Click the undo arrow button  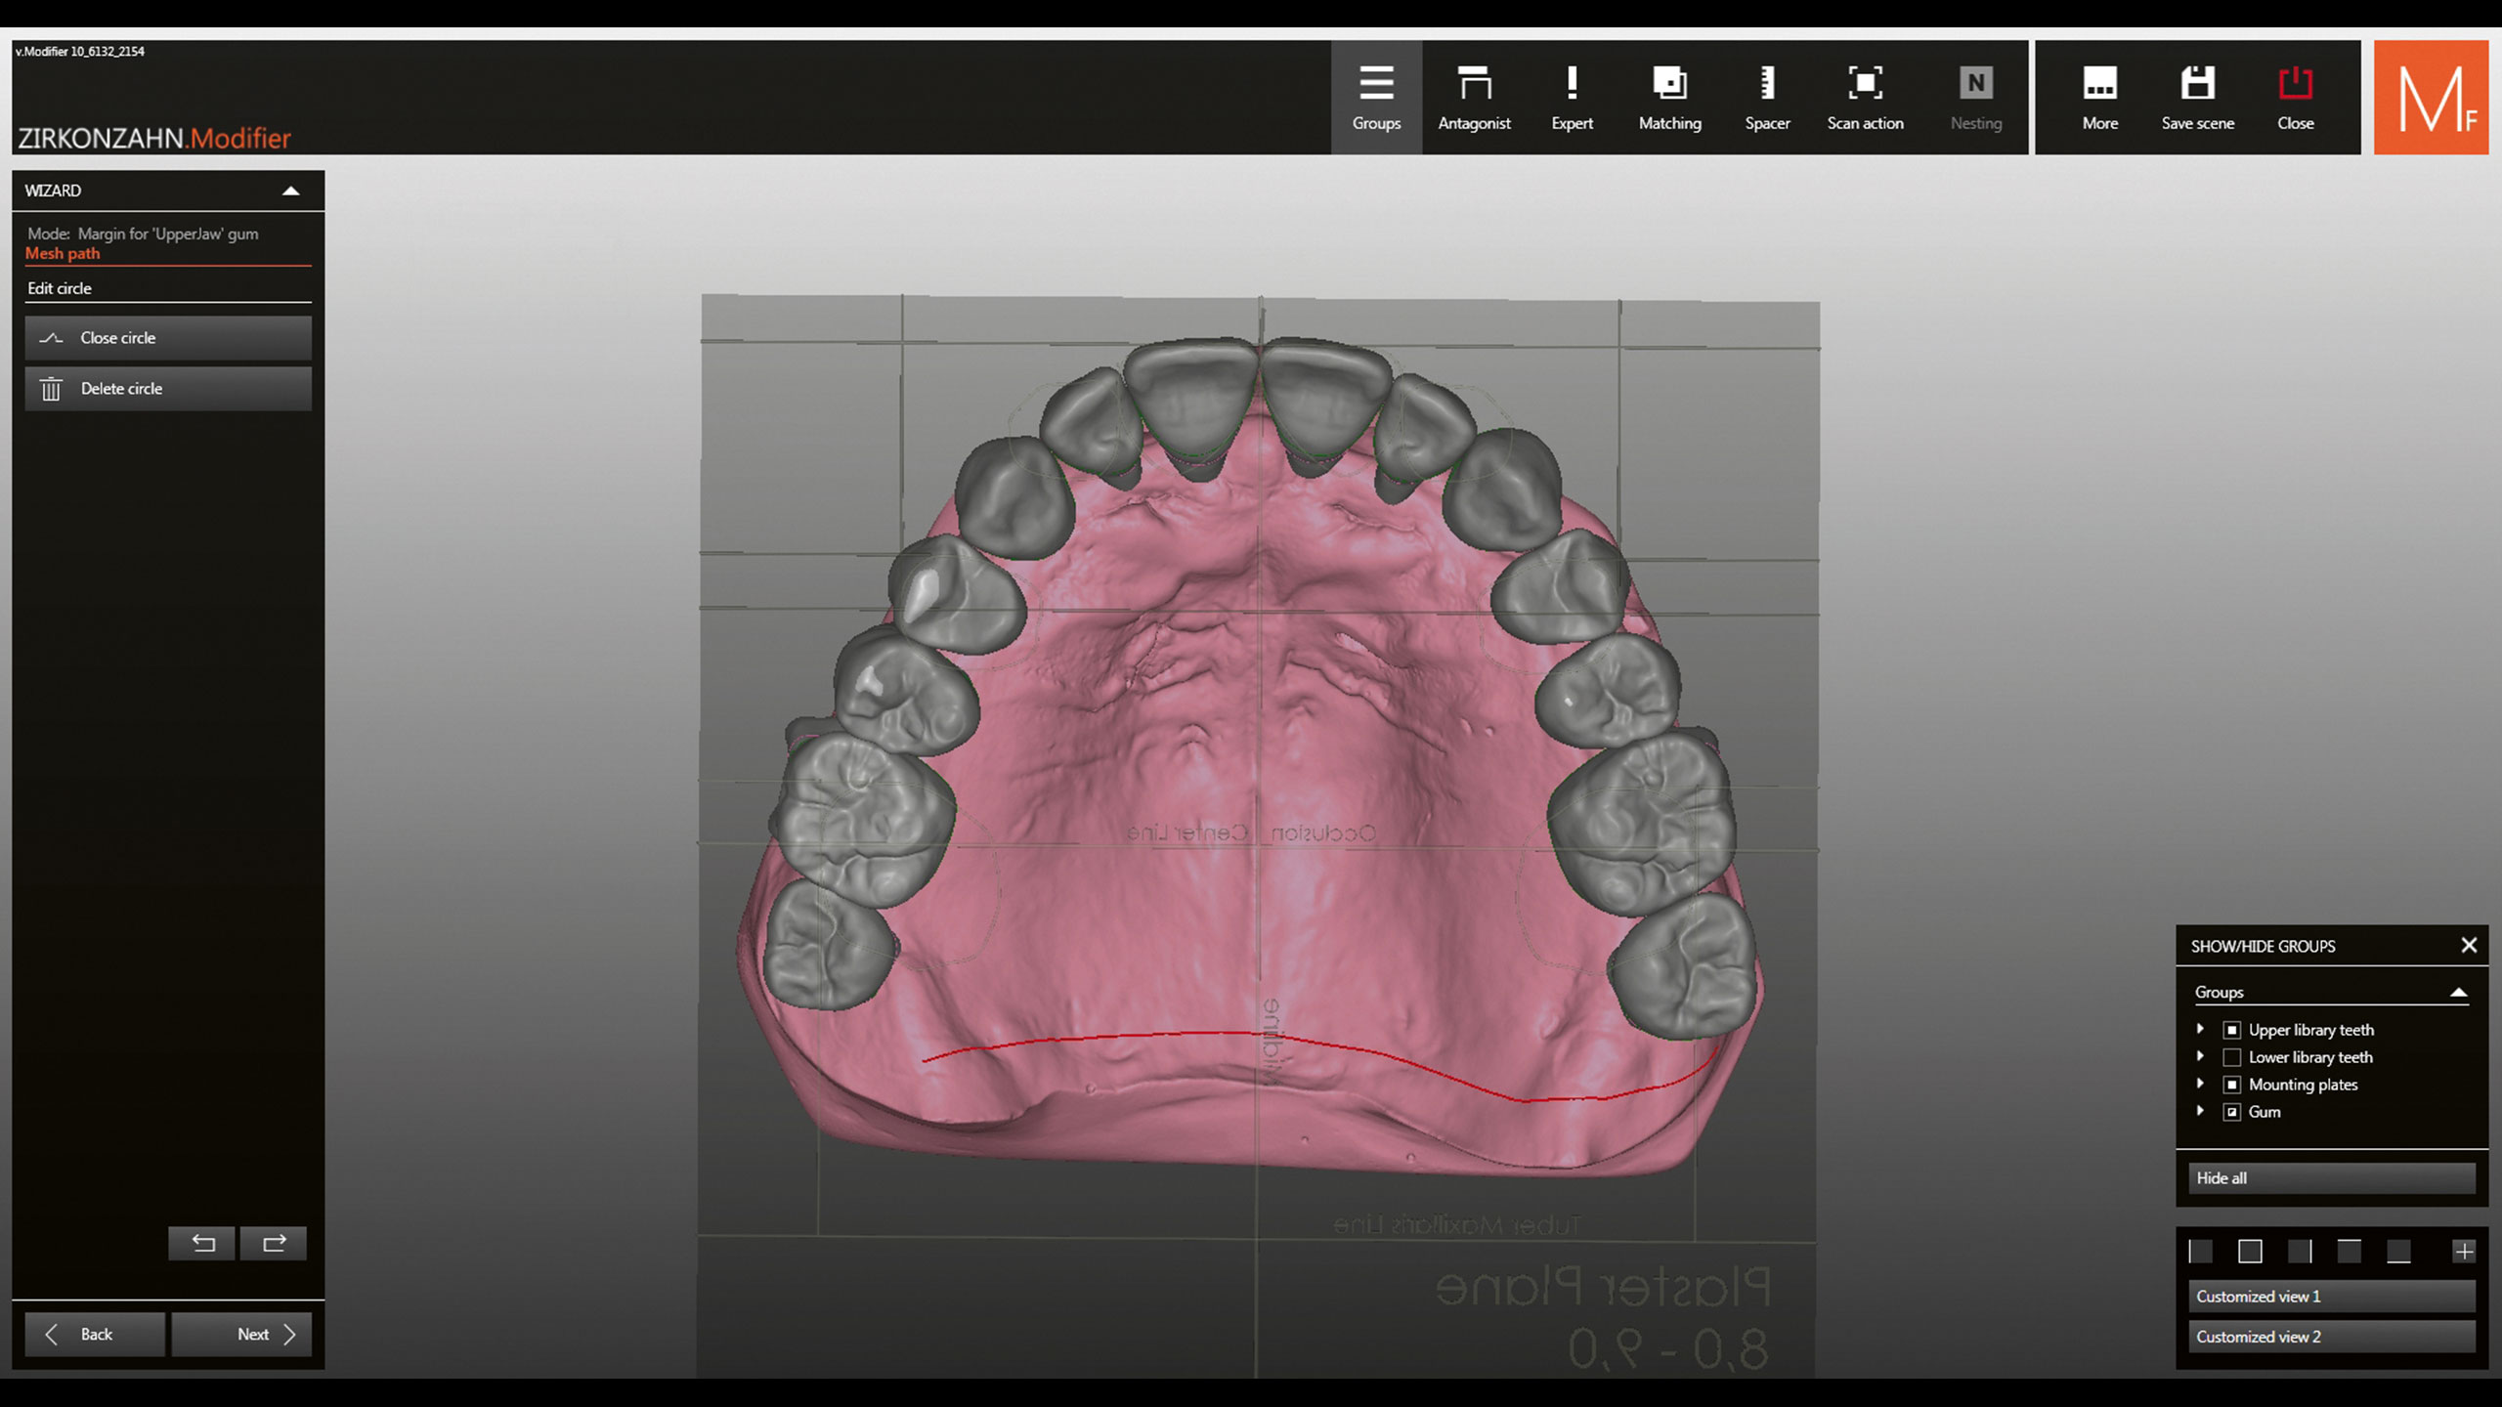point(202,1243)
